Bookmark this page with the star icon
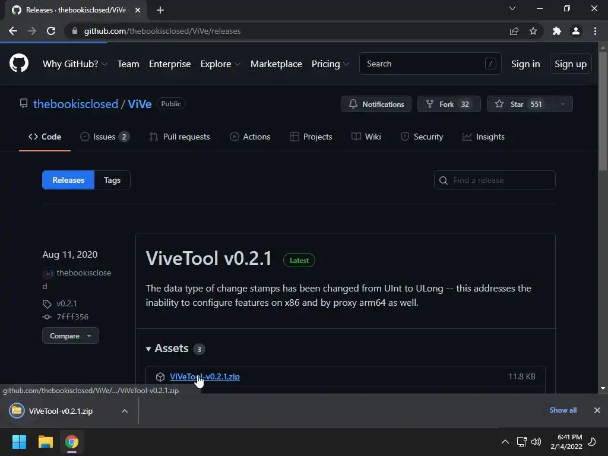608x456 pixels. [533, 31]
